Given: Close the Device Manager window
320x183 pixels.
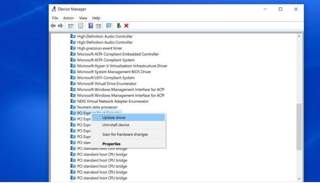Looking at the screenshot, I should click(296, 9).
